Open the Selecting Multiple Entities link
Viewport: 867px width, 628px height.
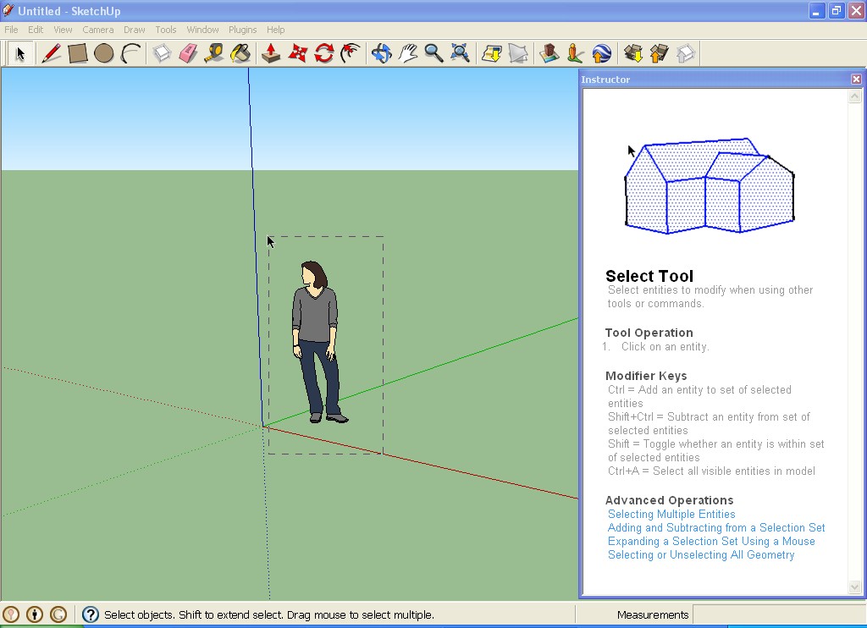tap(671, 514)
